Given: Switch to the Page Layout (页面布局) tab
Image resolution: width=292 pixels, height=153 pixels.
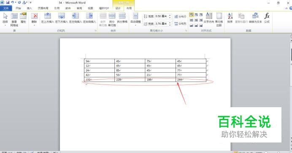Looking at the screenshot, I should click(x=43, y=8).
